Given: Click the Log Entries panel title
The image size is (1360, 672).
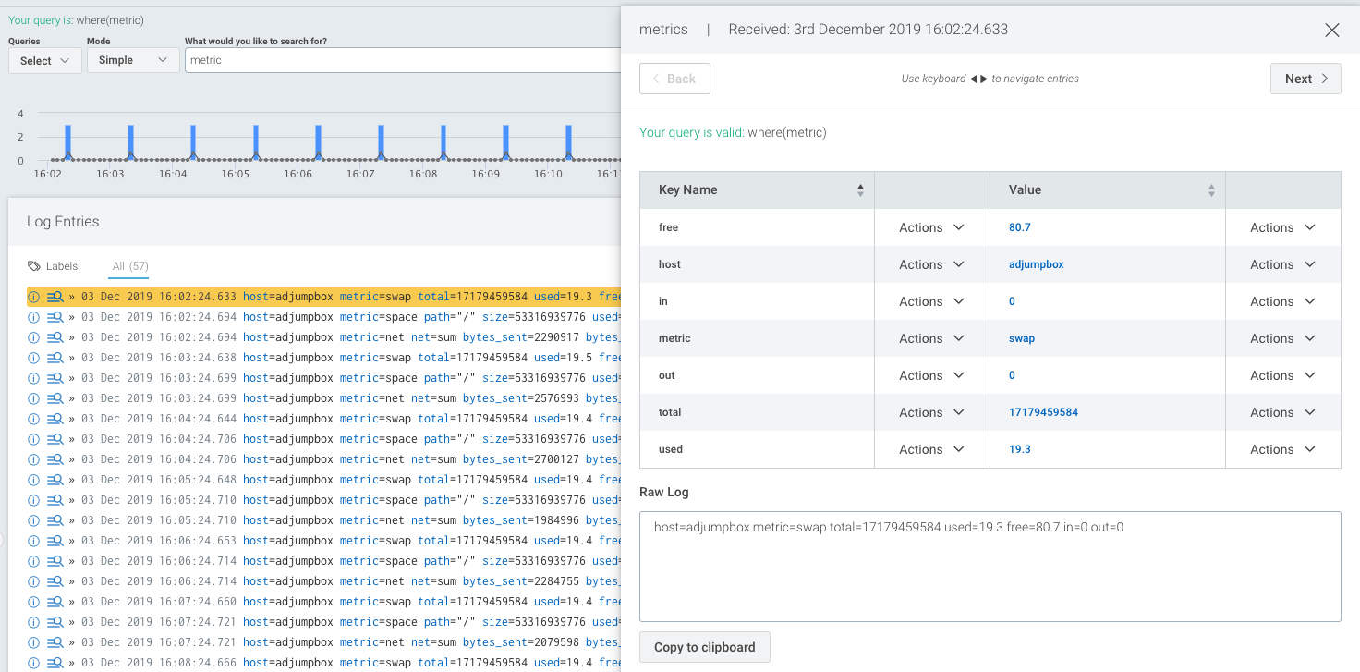Looking at the screenshot, I should [63, 222].
